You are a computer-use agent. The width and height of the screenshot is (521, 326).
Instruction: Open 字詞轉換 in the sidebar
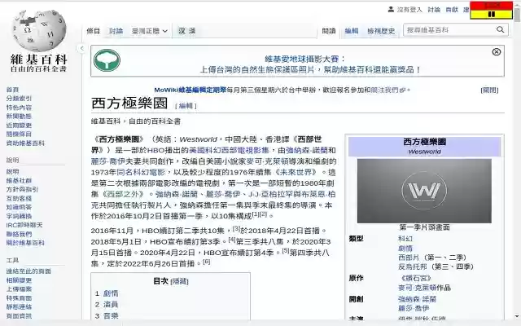[x=19, y=216]
